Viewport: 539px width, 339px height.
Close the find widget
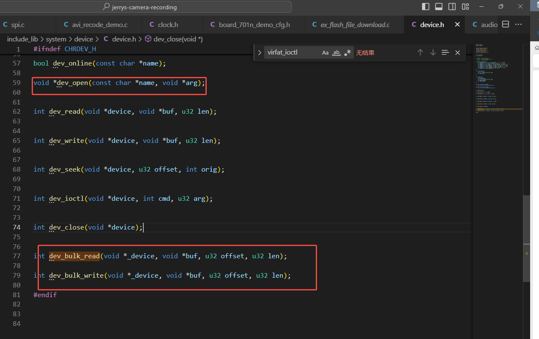coord(457,52)
